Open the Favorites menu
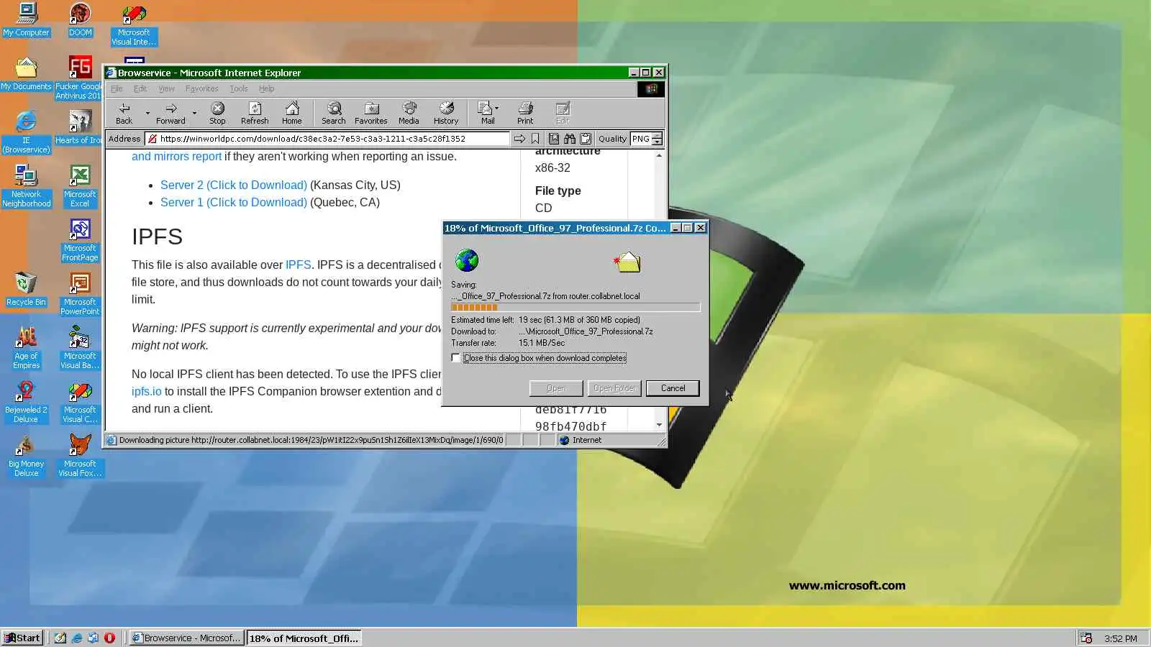 (201, 88)
